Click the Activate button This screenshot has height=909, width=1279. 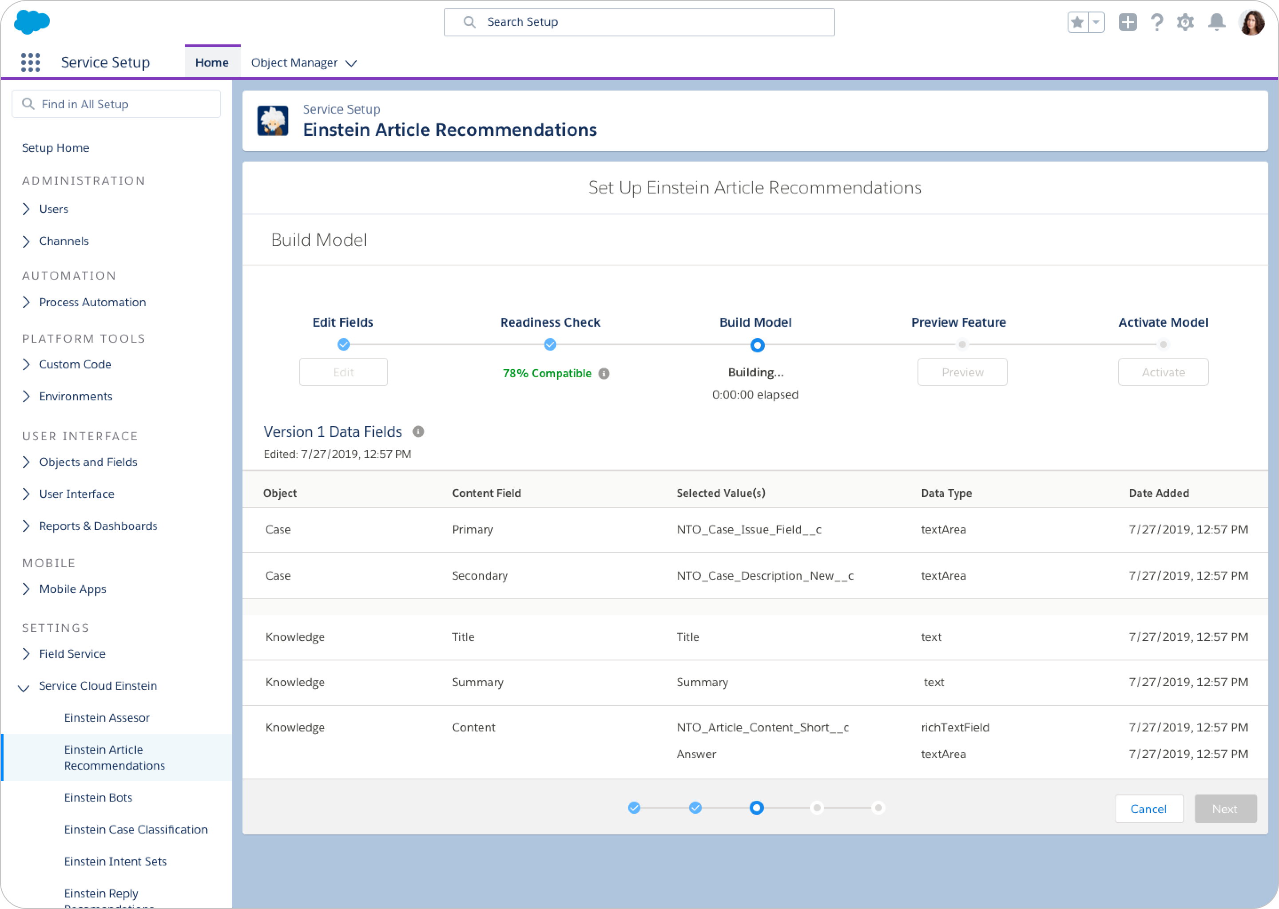tap(1163, 372)
